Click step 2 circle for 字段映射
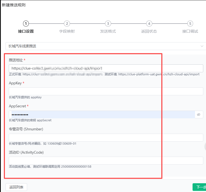206x192 pixels. pos(67,24)
